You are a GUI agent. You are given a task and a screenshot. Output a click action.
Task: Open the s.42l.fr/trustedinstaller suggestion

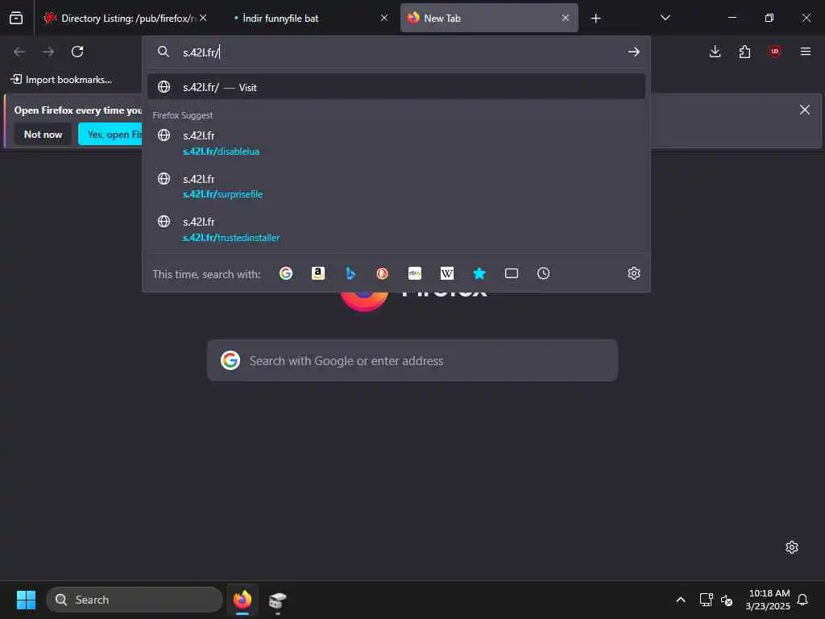[x=396, y=230]
